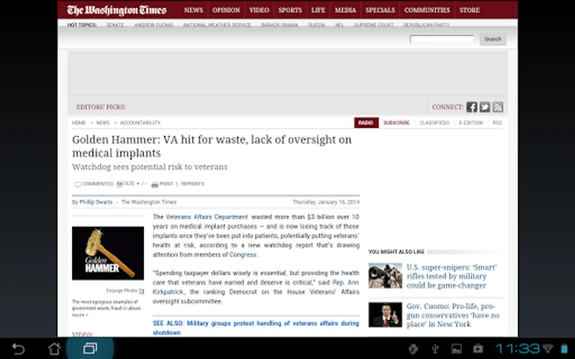This screenshot has width=575, height=359.
Task: Open U.S. super-snipers Smart rifles headline
Action: tap(452, 276)
